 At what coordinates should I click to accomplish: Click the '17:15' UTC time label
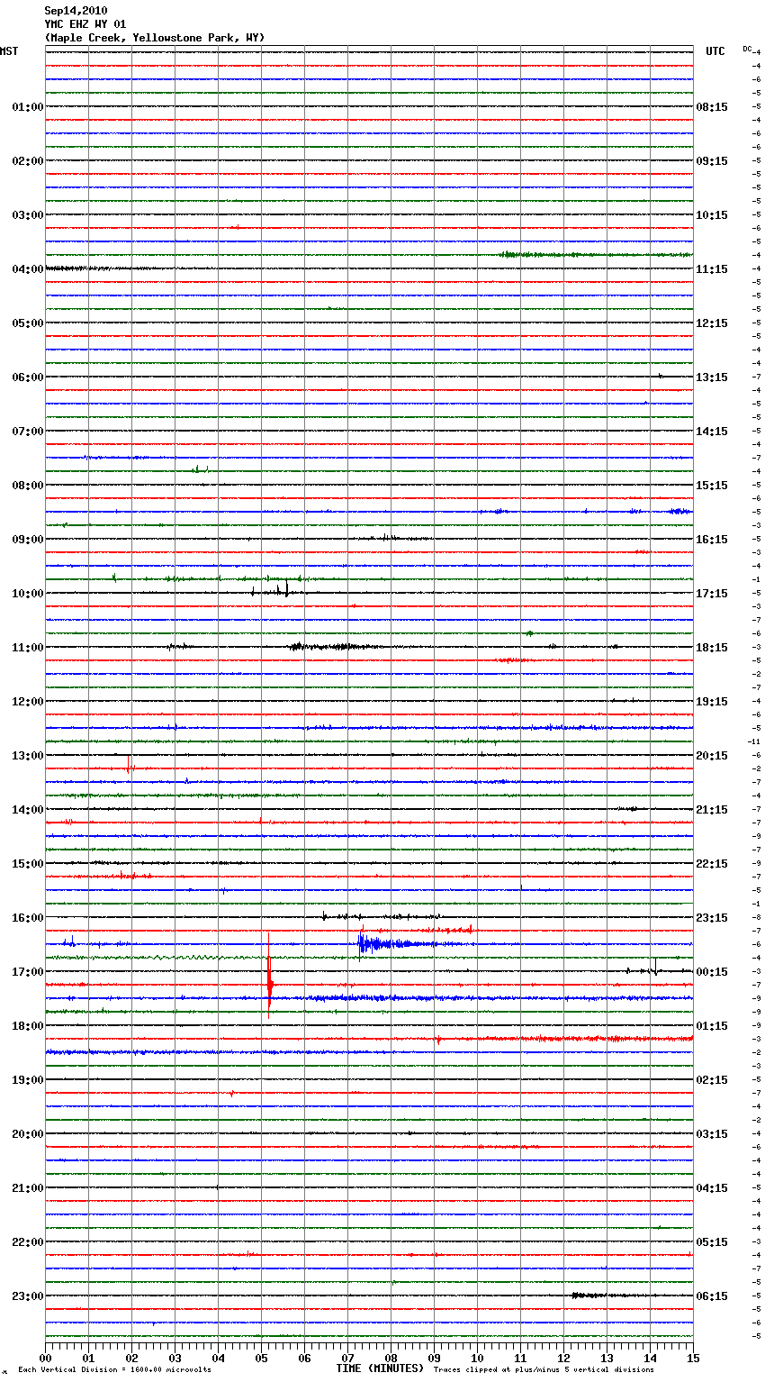[712, 594]
